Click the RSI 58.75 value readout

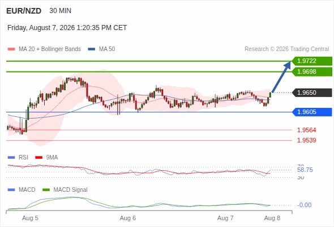[x=305, y=170]
